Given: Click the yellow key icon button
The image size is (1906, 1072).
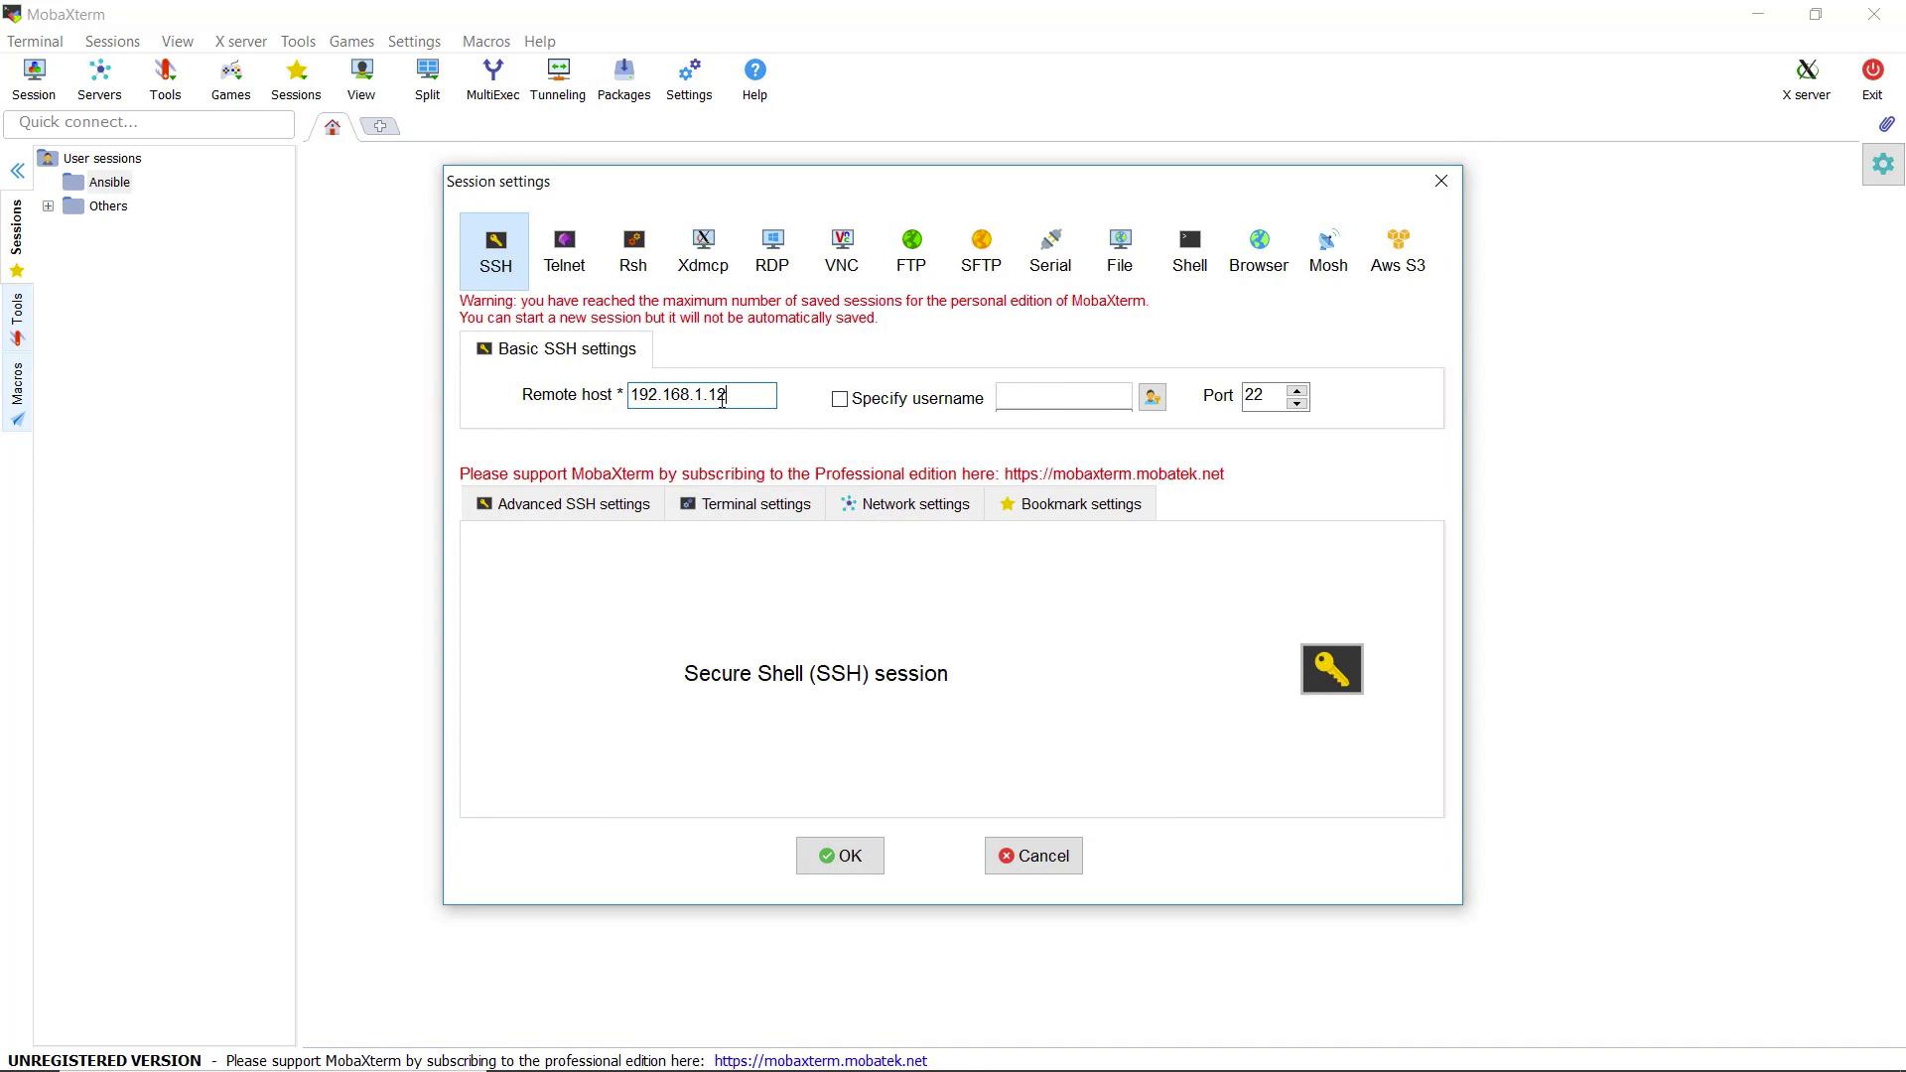Looking at the screenshot, I should 1331,669.
